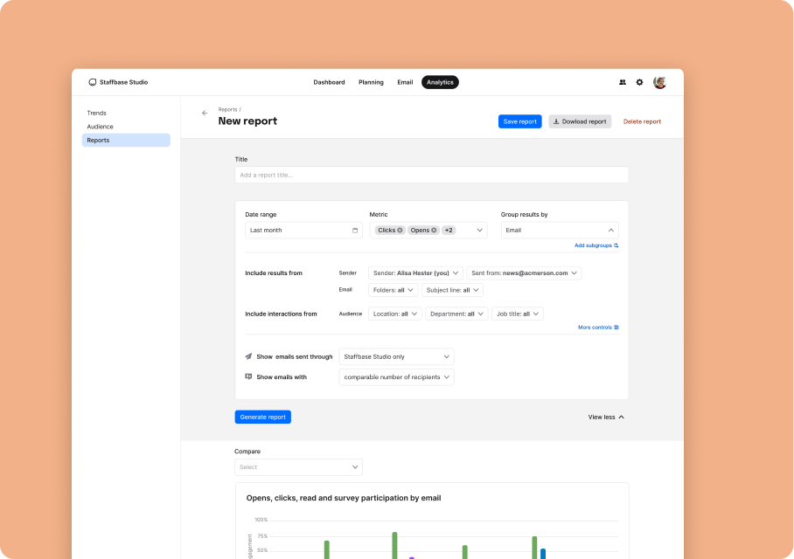Remove the Opens metric chip
This screenshot has width=794, height=559.
(434, 231)
